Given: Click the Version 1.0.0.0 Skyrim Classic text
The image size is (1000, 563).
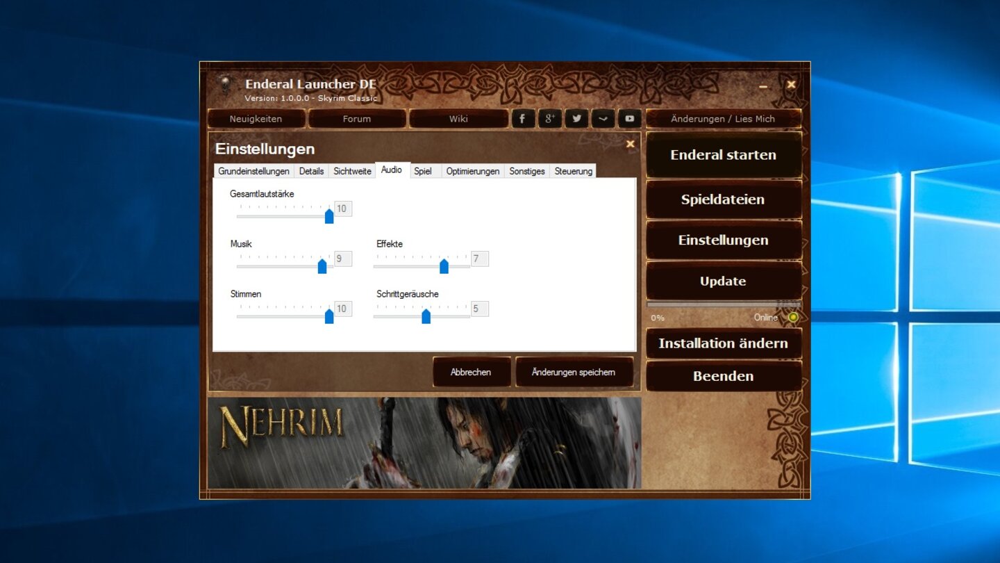Looking at the screenshot, I should point(310,98).
